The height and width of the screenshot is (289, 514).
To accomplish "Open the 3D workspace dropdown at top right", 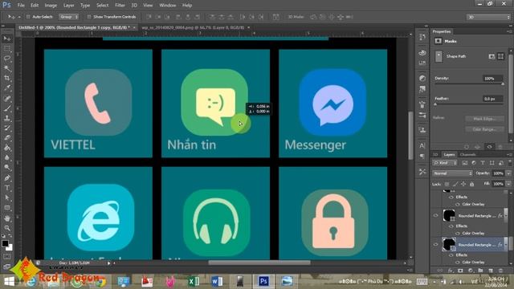I will coord(489,17).
